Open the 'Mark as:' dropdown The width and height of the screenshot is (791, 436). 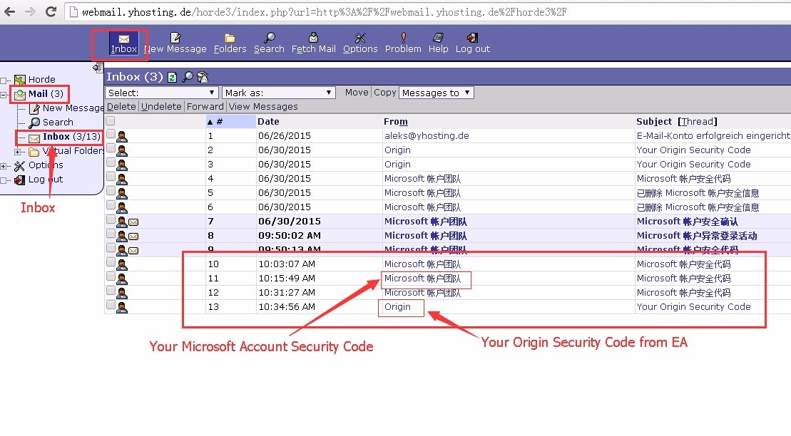pyautogui.click(x=278, y=93)
